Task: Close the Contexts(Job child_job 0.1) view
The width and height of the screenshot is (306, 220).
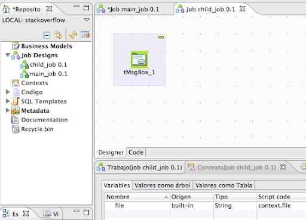Action: point(283,167)
